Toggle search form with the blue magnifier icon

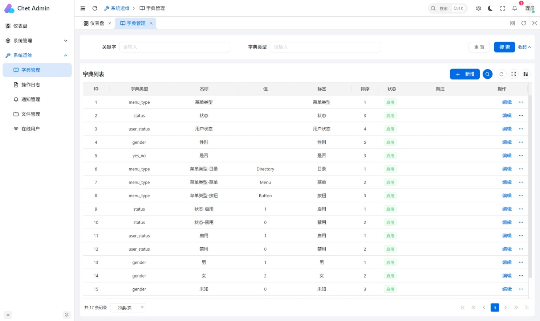487,74
